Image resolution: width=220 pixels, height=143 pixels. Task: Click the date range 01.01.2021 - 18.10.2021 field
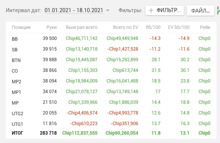click(74, 10)
